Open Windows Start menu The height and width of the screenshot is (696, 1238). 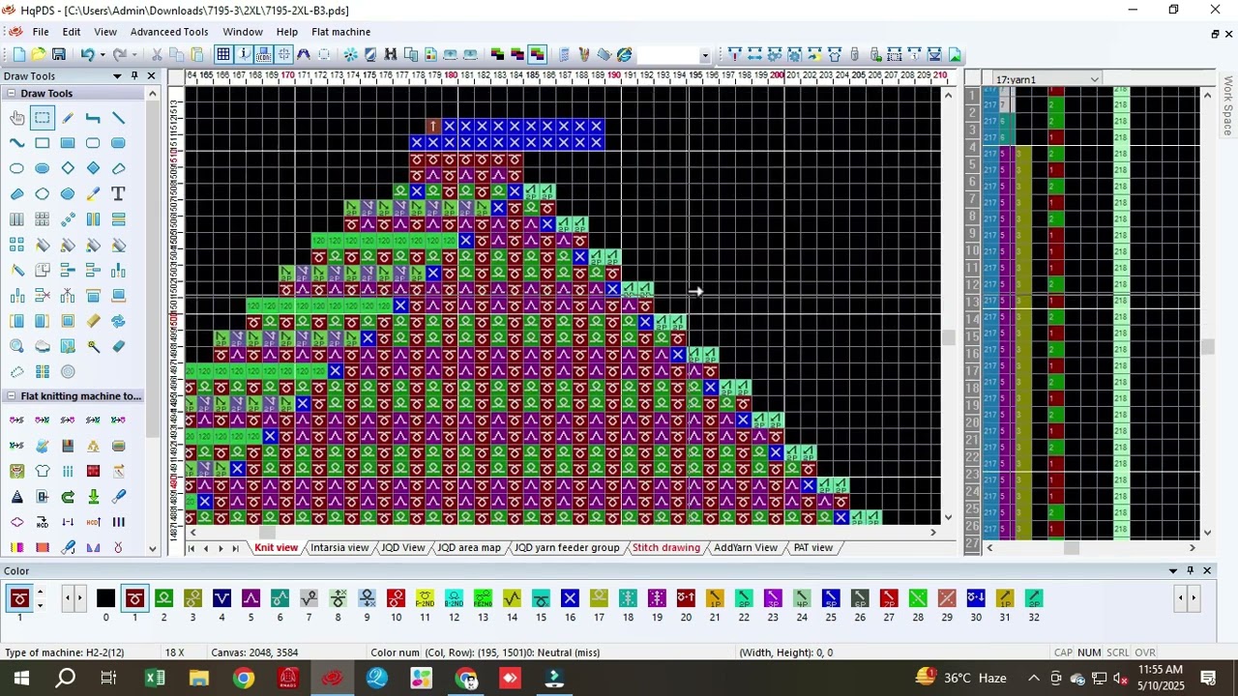tap(20, 679)
